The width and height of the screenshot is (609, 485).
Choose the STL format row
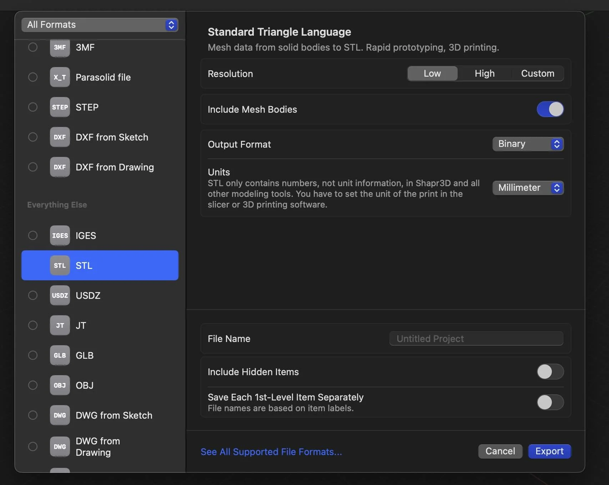point(100,265)
